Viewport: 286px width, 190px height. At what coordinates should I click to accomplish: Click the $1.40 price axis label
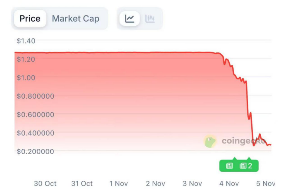(26, 41)
